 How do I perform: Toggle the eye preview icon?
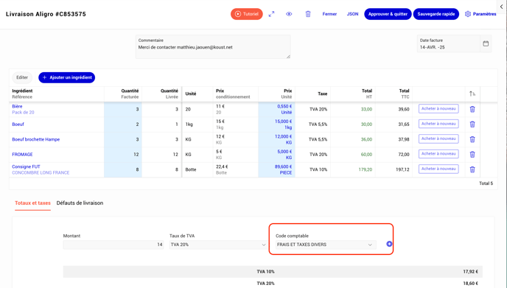click(x=289, y=14)
